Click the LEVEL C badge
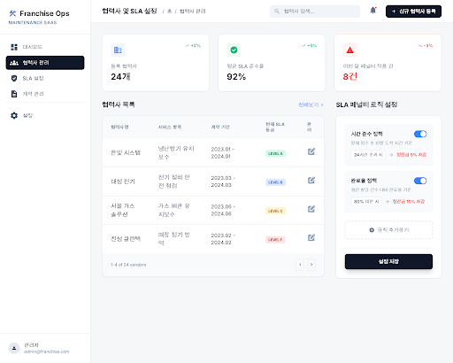The height and width of the screenshot is (363, 453). tap(275, 211)
